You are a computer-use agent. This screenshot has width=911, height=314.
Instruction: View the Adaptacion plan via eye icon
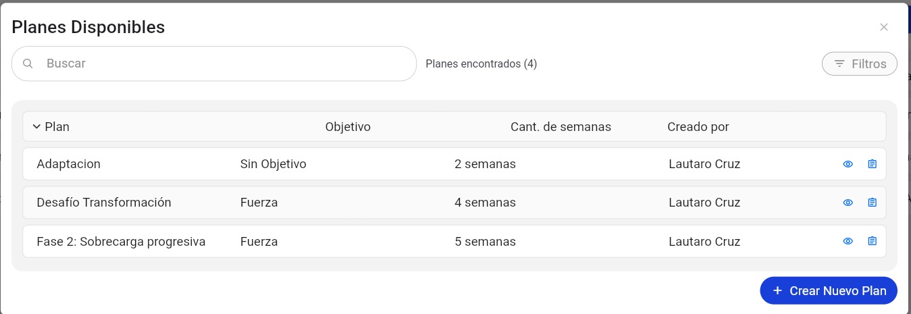848,164
